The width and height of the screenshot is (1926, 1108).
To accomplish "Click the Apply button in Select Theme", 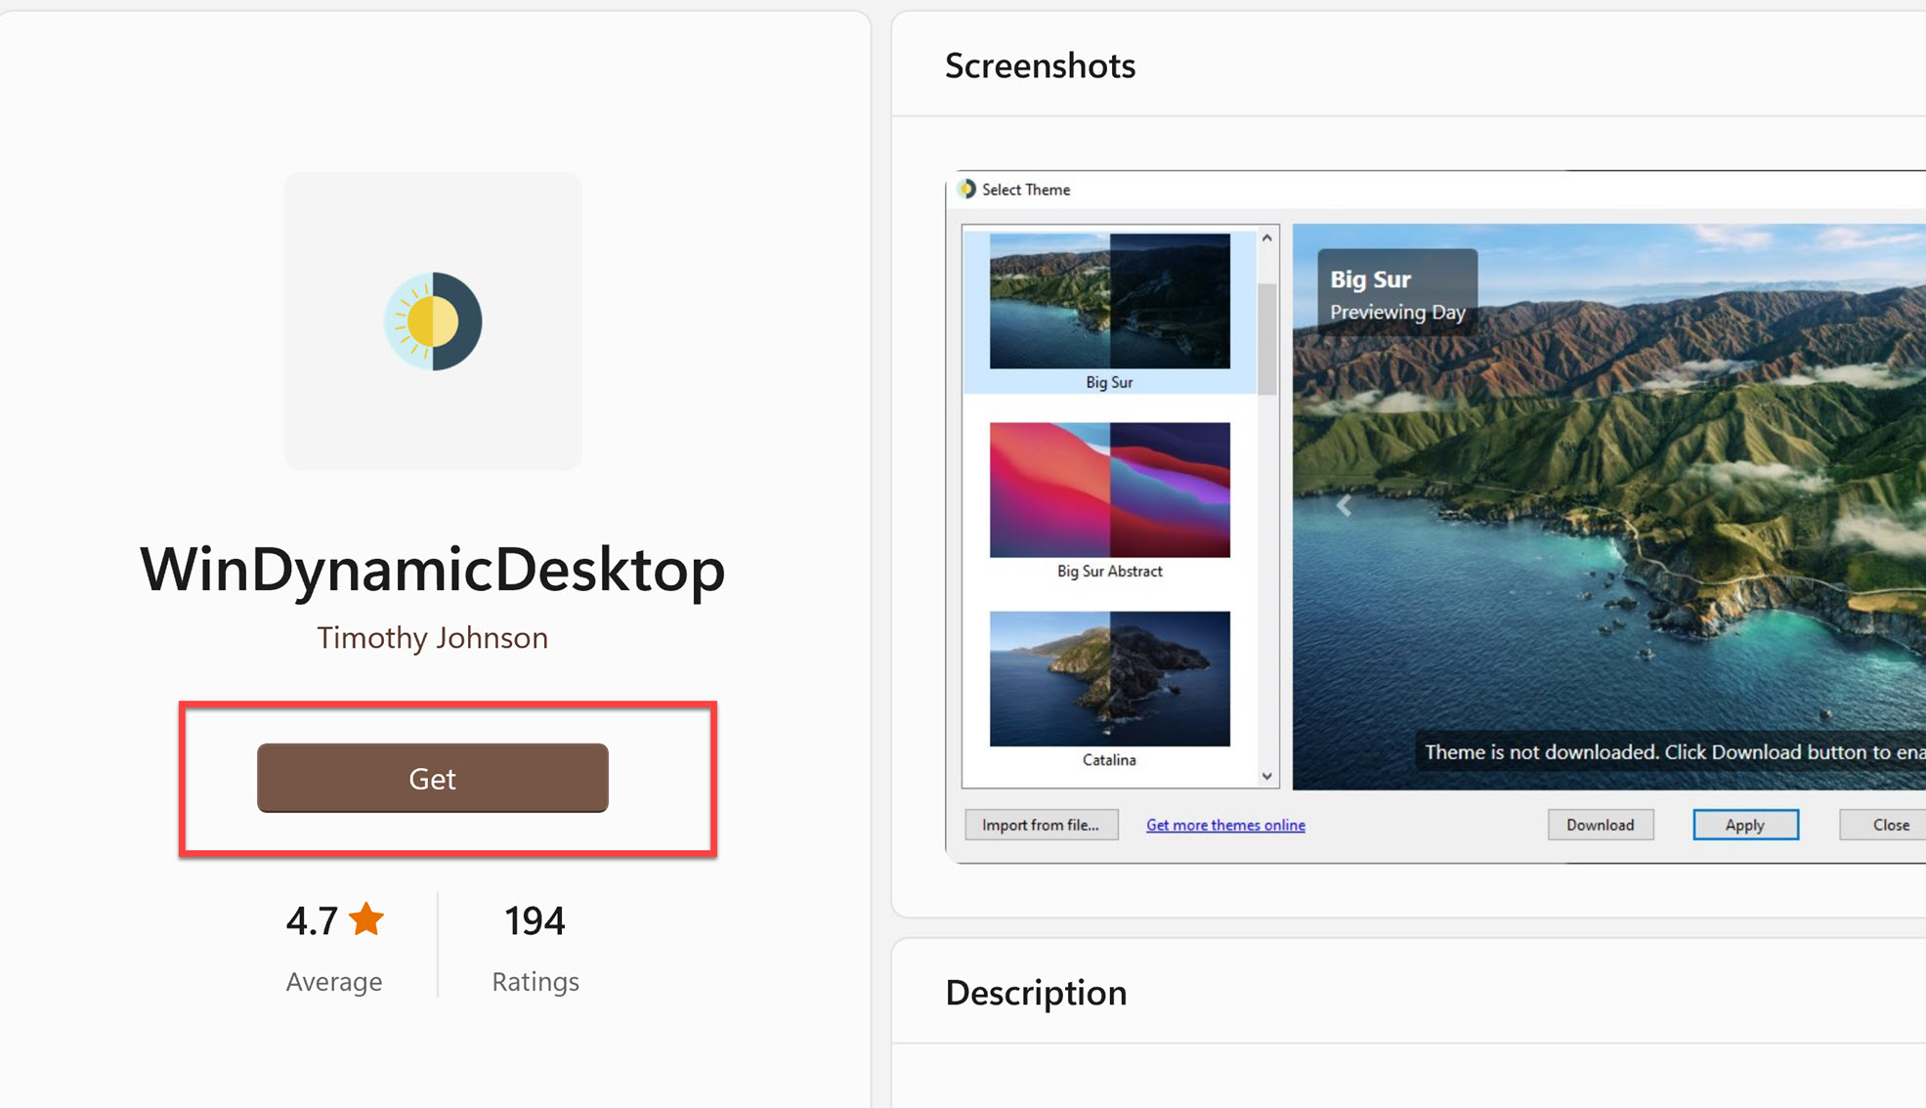I will click(1745, 824).
